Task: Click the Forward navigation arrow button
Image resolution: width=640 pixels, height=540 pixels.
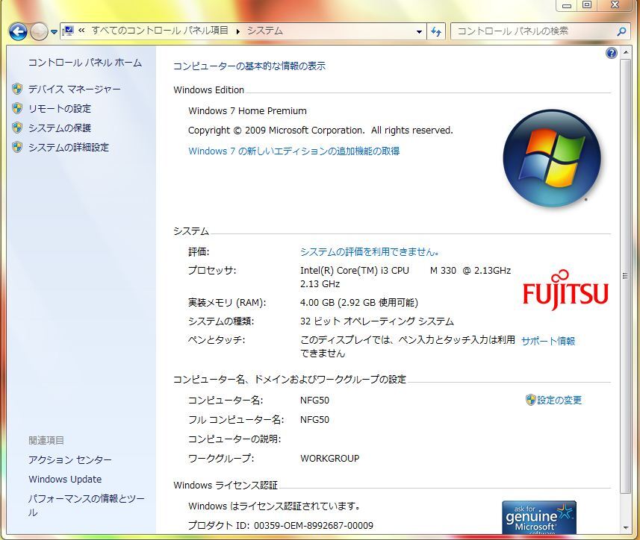Action: 39,31
